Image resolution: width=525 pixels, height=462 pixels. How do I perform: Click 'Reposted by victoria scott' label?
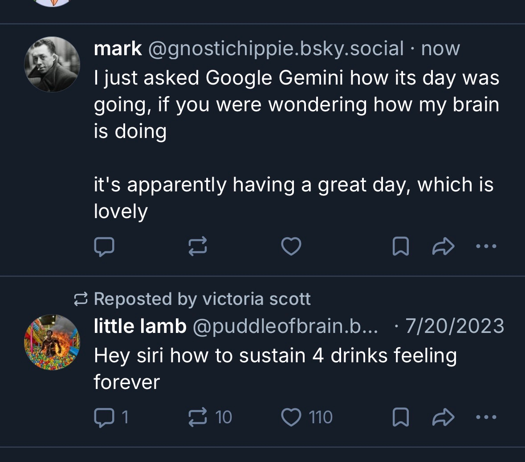click(202, 299)
